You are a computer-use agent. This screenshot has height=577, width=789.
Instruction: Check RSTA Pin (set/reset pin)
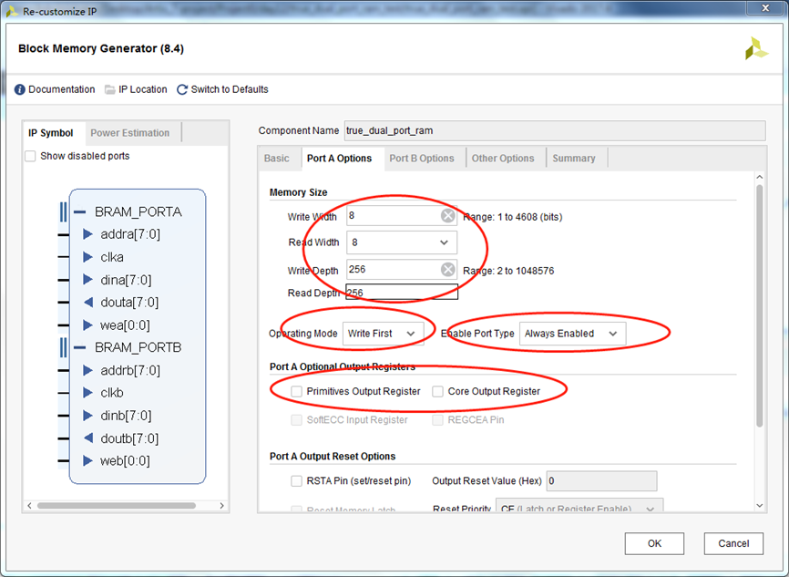coord(296,481)
